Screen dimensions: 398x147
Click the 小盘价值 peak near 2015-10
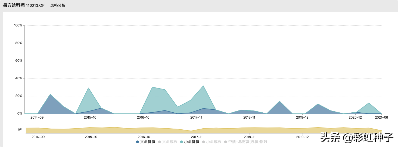pyautogui.click(x=88, y=88)
